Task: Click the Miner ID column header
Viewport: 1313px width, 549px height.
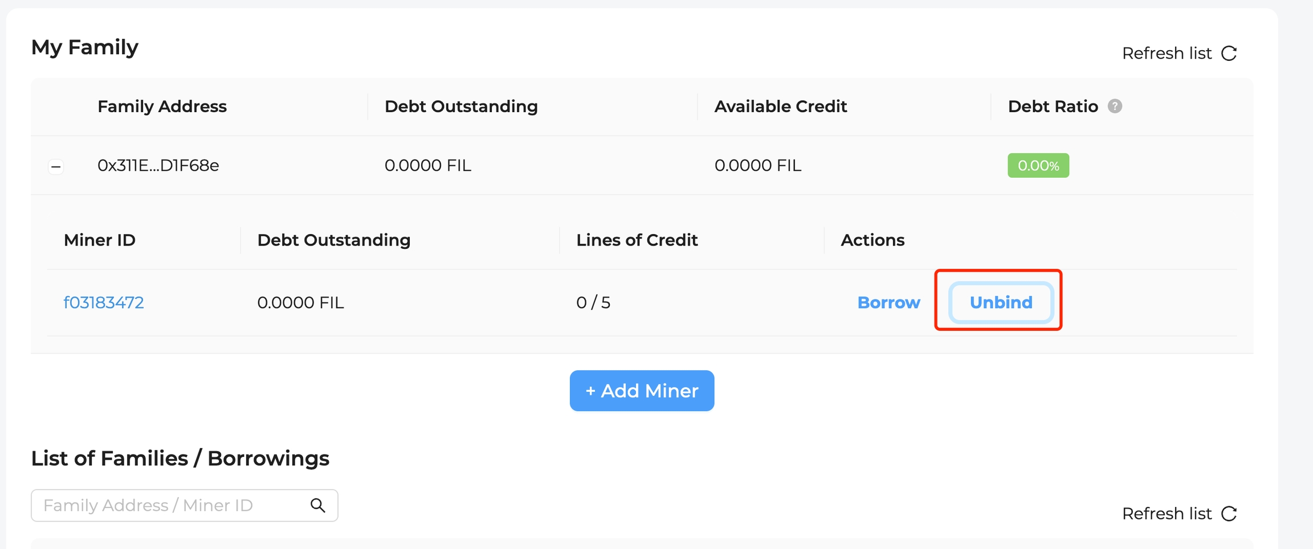Action: [100, 240]
